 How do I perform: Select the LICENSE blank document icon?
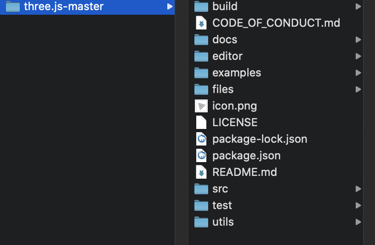(x=201, y=122)
